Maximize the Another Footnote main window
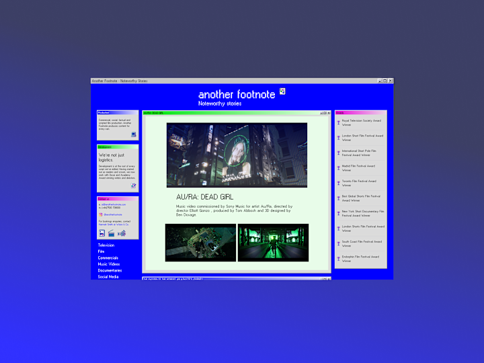 (385, 81)
